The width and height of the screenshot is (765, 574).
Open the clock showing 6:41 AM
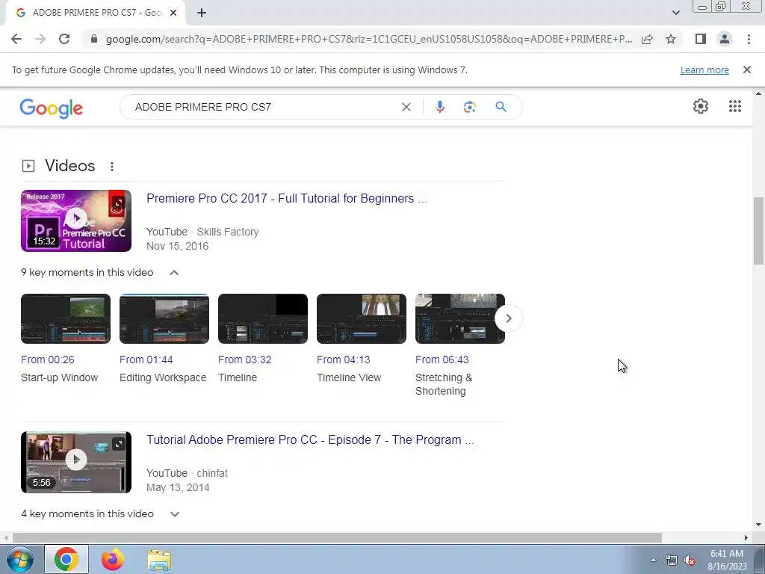pyautogui.click(x=727, y=560)
